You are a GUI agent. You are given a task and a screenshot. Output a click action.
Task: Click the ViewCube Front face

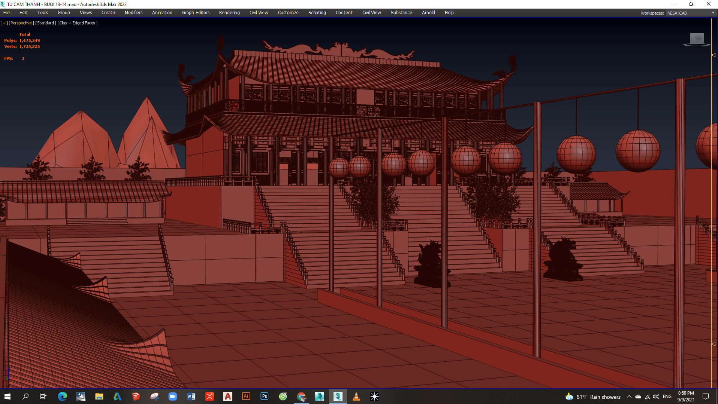click(x=698, y=38)
